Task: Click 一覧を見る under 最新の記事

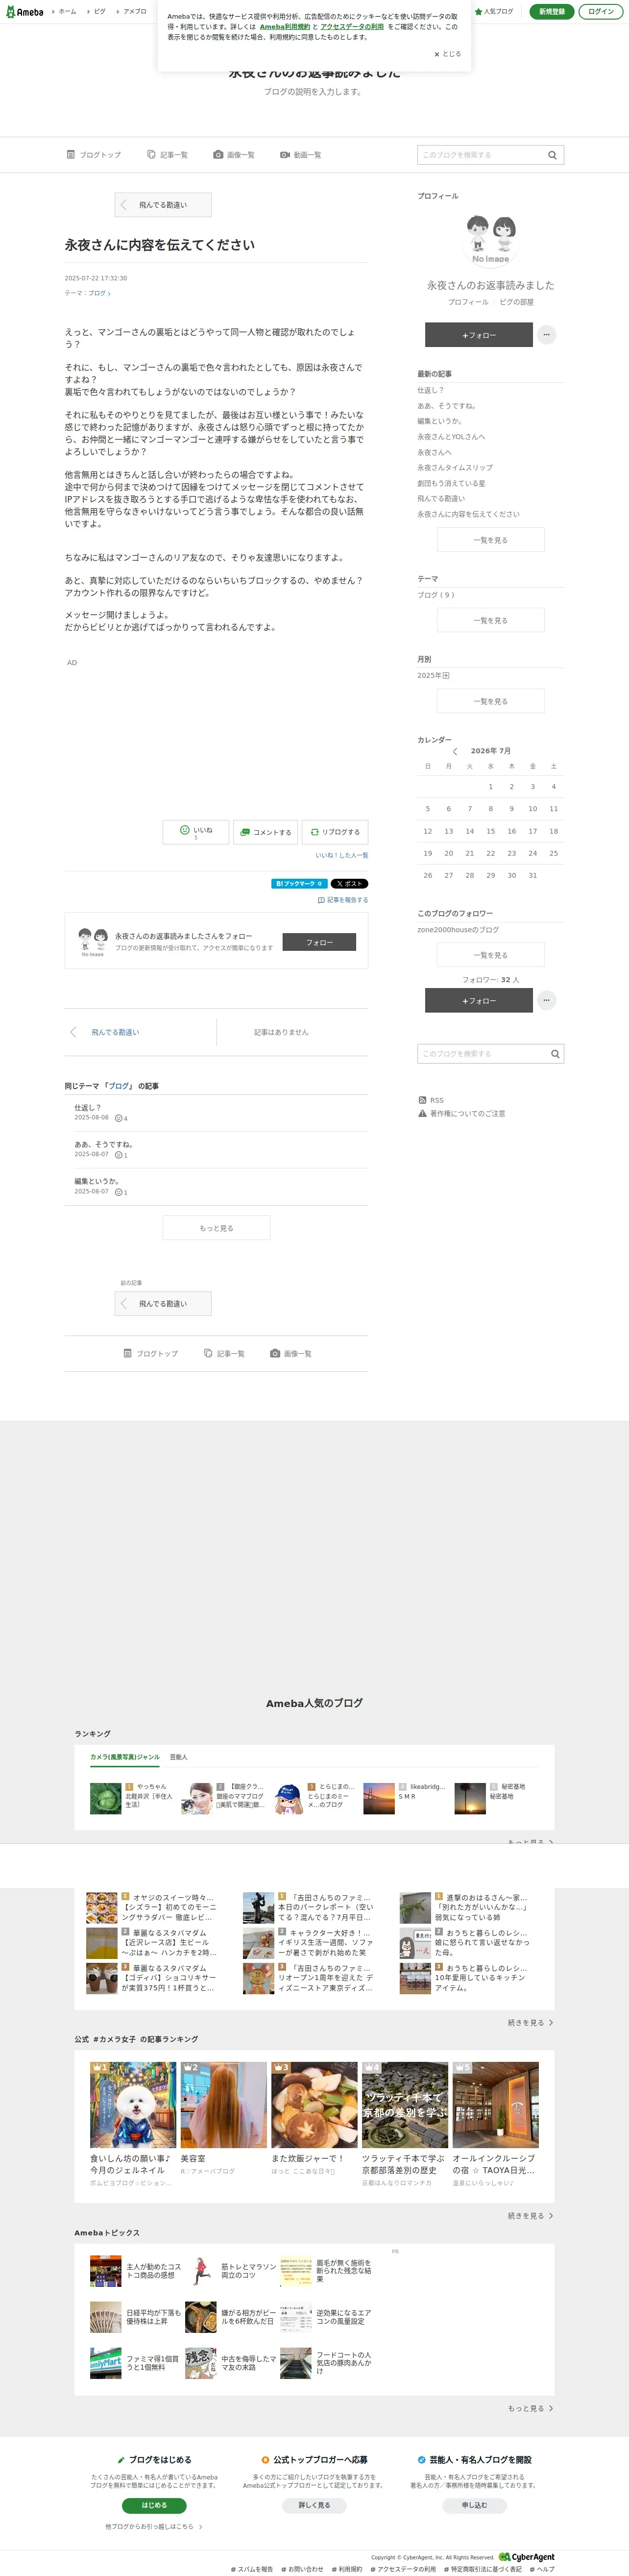Action: coord(491,540)
